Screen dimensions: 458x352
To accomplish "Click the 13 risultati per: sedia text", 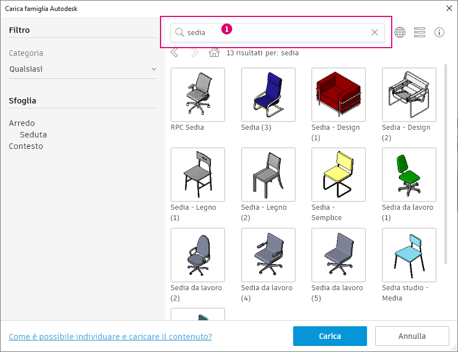I will (262, 53).
